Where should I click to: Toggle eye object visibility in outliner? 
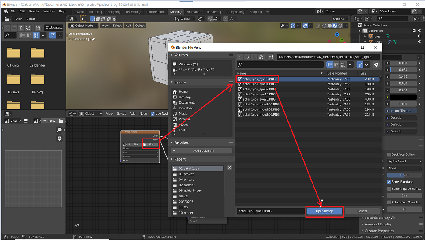(x=420, y=36)
